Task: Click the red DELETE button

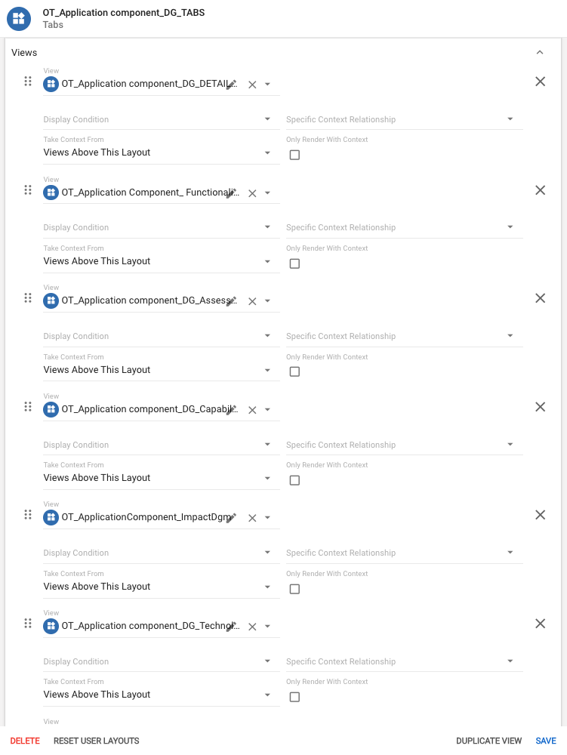Action: [x=25, y=741]
